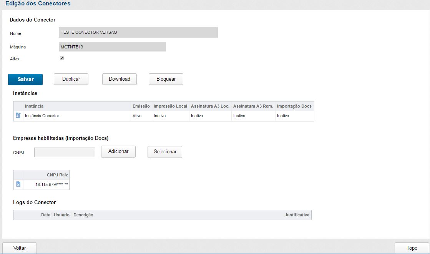This screenshot has width=430, height=254.
Task: Select the CNPJ Raiz column header
Action: coord(57,175)
